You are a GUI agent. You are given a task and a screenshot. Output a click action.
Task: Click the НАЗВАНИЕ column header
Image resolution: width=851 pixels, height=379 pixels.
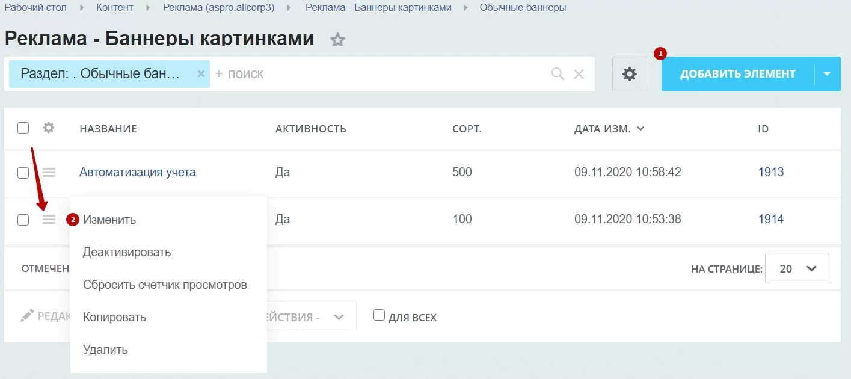108,129
